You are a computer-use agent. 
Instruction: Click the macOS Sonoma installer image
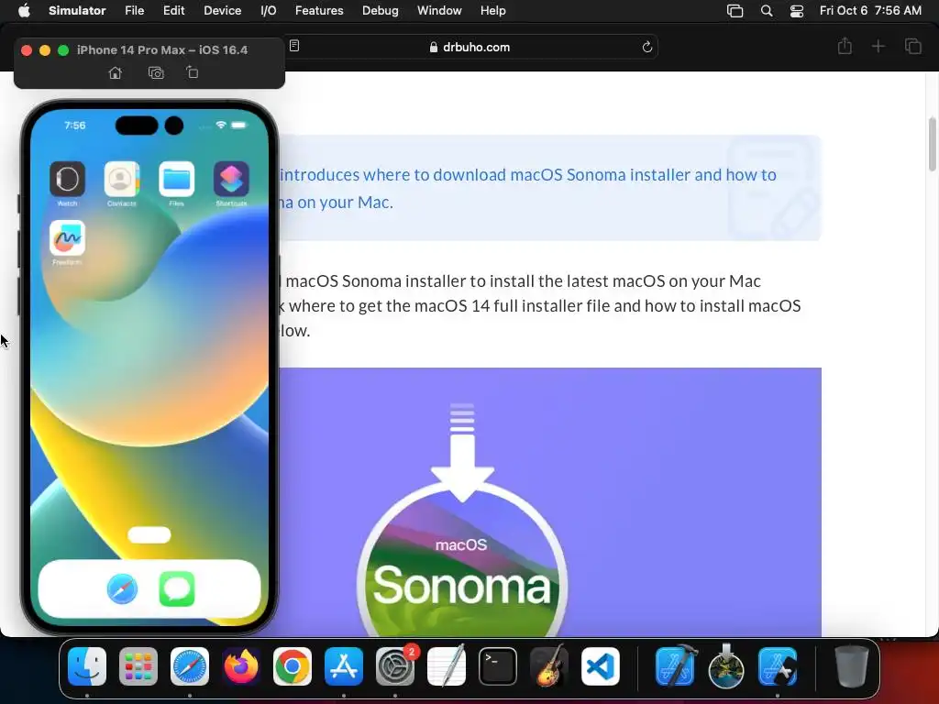click(550, 501)
